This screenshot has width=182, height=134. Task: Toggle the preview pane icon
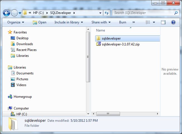(x=163, y=22)
